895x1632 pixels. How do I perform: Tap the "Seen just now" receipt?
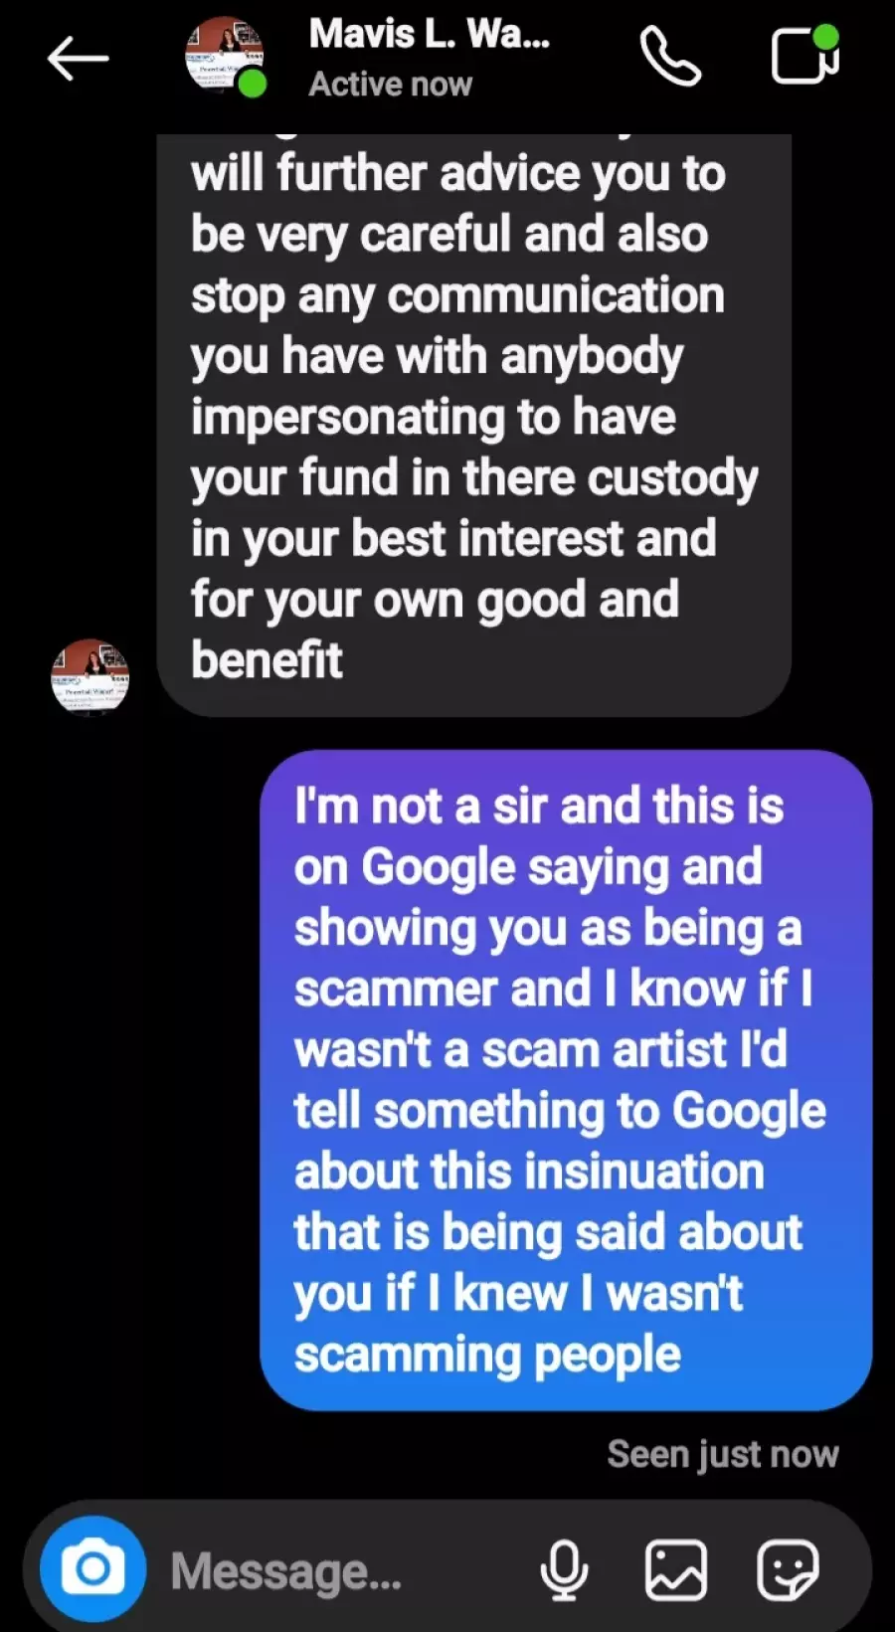(x=723, y=1454)
